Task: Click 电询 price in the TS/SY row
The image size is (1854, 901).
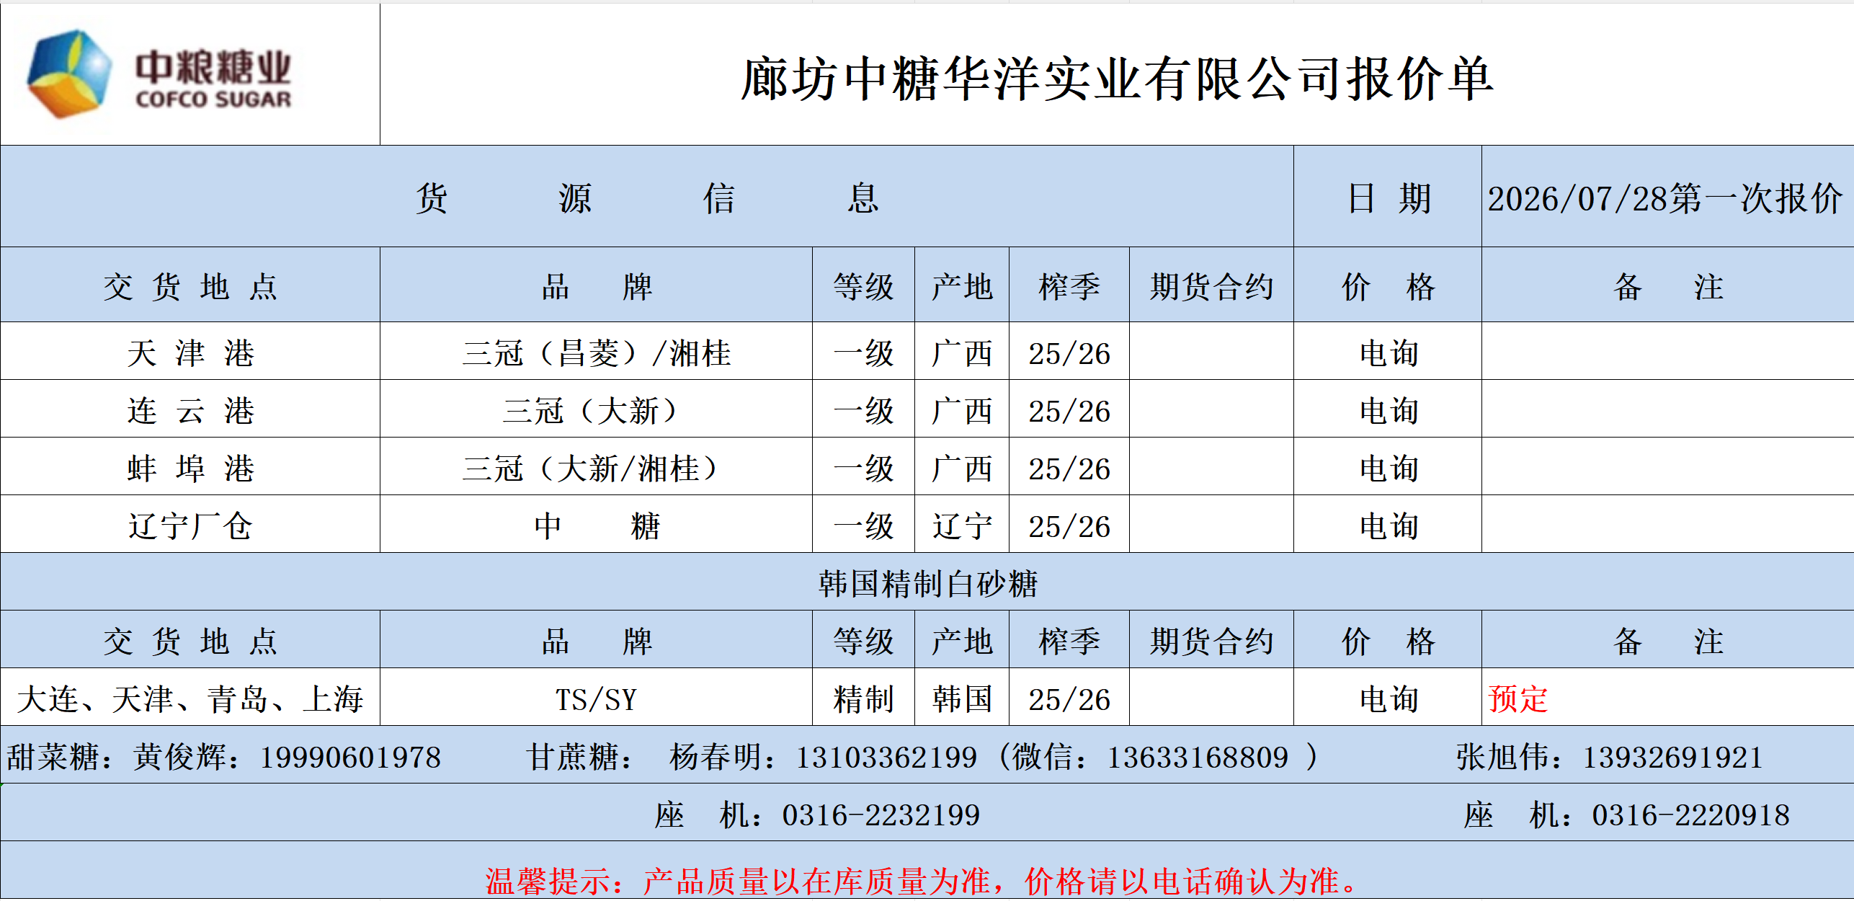Action: (x=1388, y=698)
